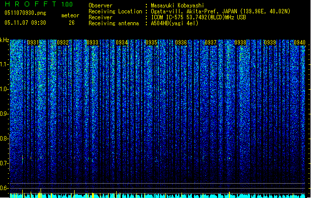Click the date stamp 05.11.07 09:30
311x198 pixels.
pos(25,23)
